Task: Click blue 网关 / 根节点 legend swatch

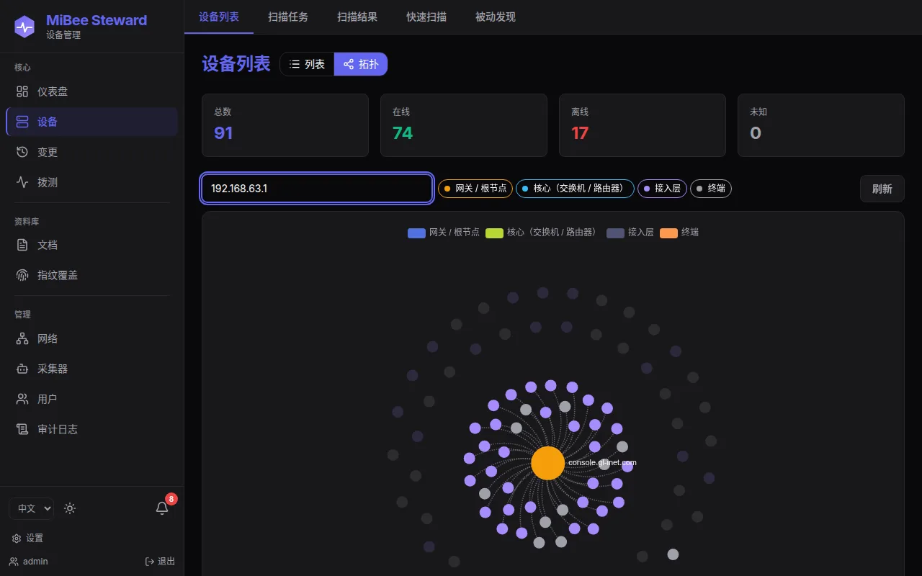Action: point(416,233)
